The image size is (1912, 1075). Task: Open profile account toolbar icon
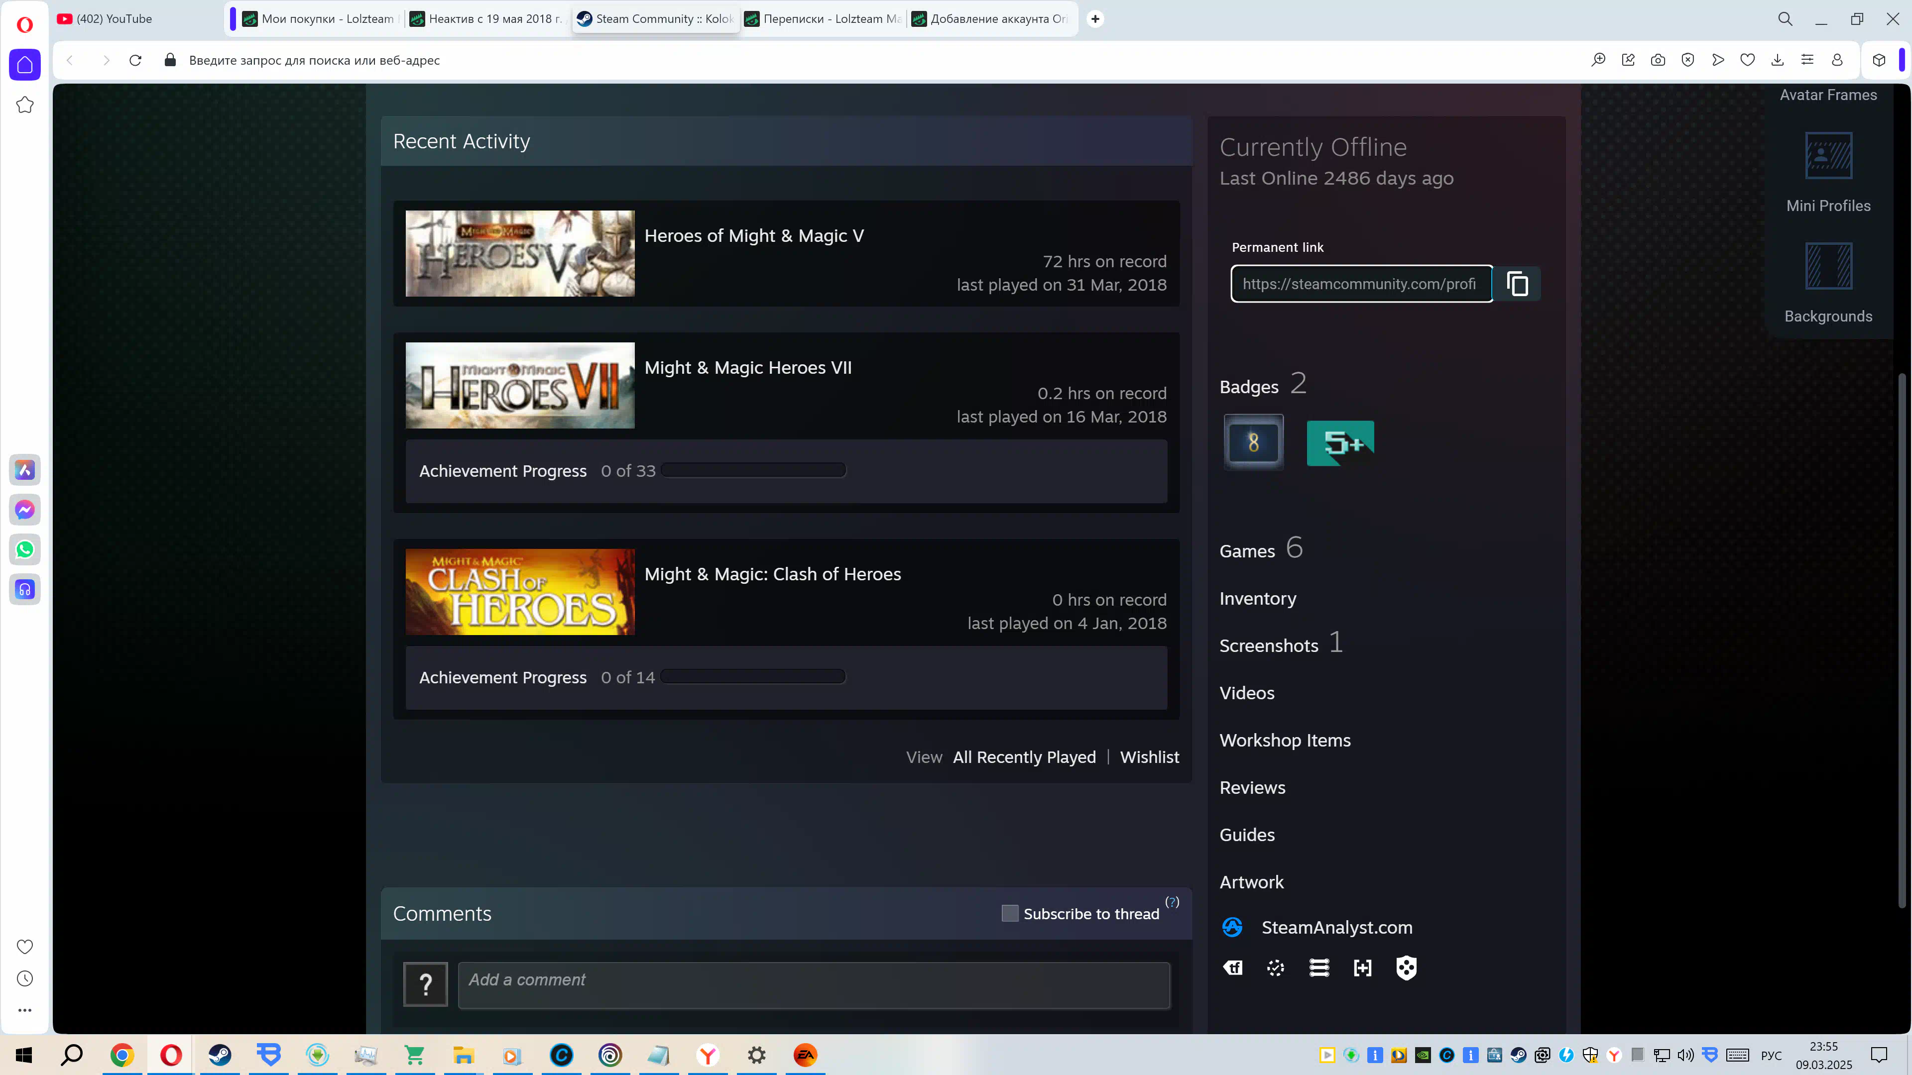pos(1837,60)
